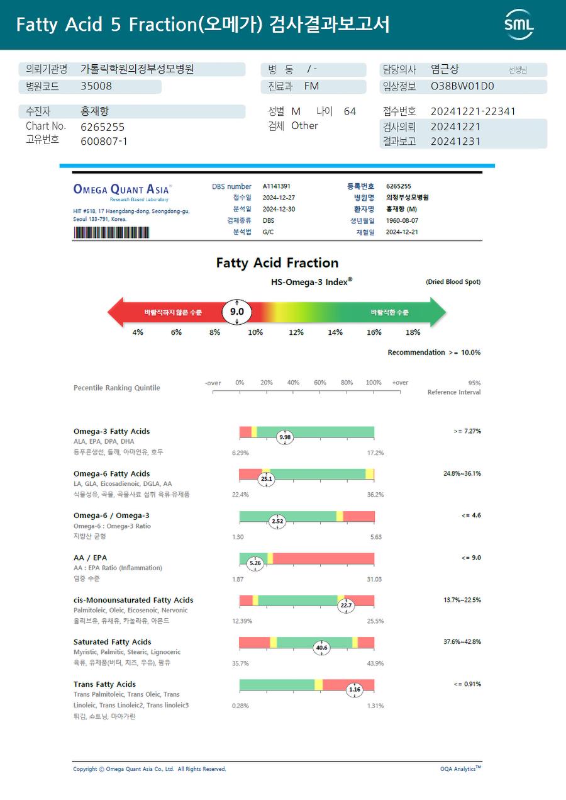Viewport: 566px width, 800px height.
Task: Click the 9.0 HS-Omega-3 Index marker
Action: (x=236, y=312)
